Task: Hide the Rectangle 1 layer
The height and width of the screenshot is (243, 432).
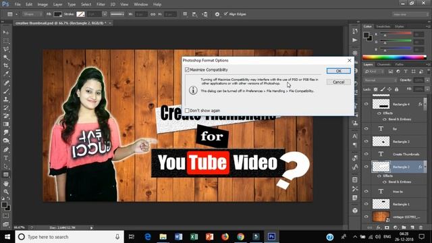Action: tap(366, 204)
